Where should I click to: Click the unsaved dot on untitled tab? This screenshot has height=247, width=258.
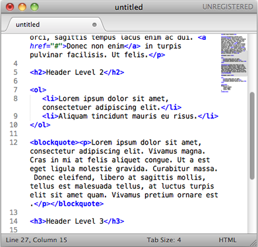94,25
